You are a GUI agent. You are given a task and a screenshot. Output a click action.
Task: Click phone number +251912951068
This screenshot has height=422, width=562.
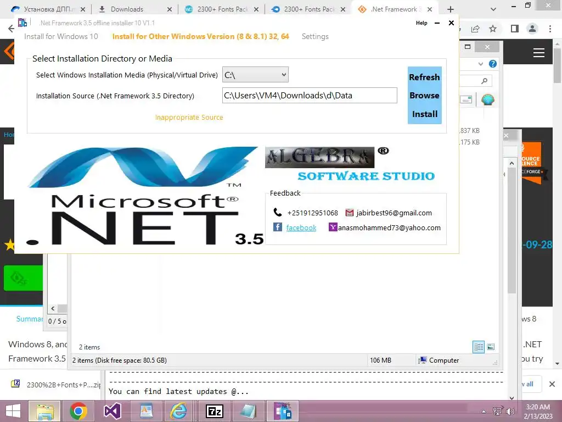click(312, 213)
